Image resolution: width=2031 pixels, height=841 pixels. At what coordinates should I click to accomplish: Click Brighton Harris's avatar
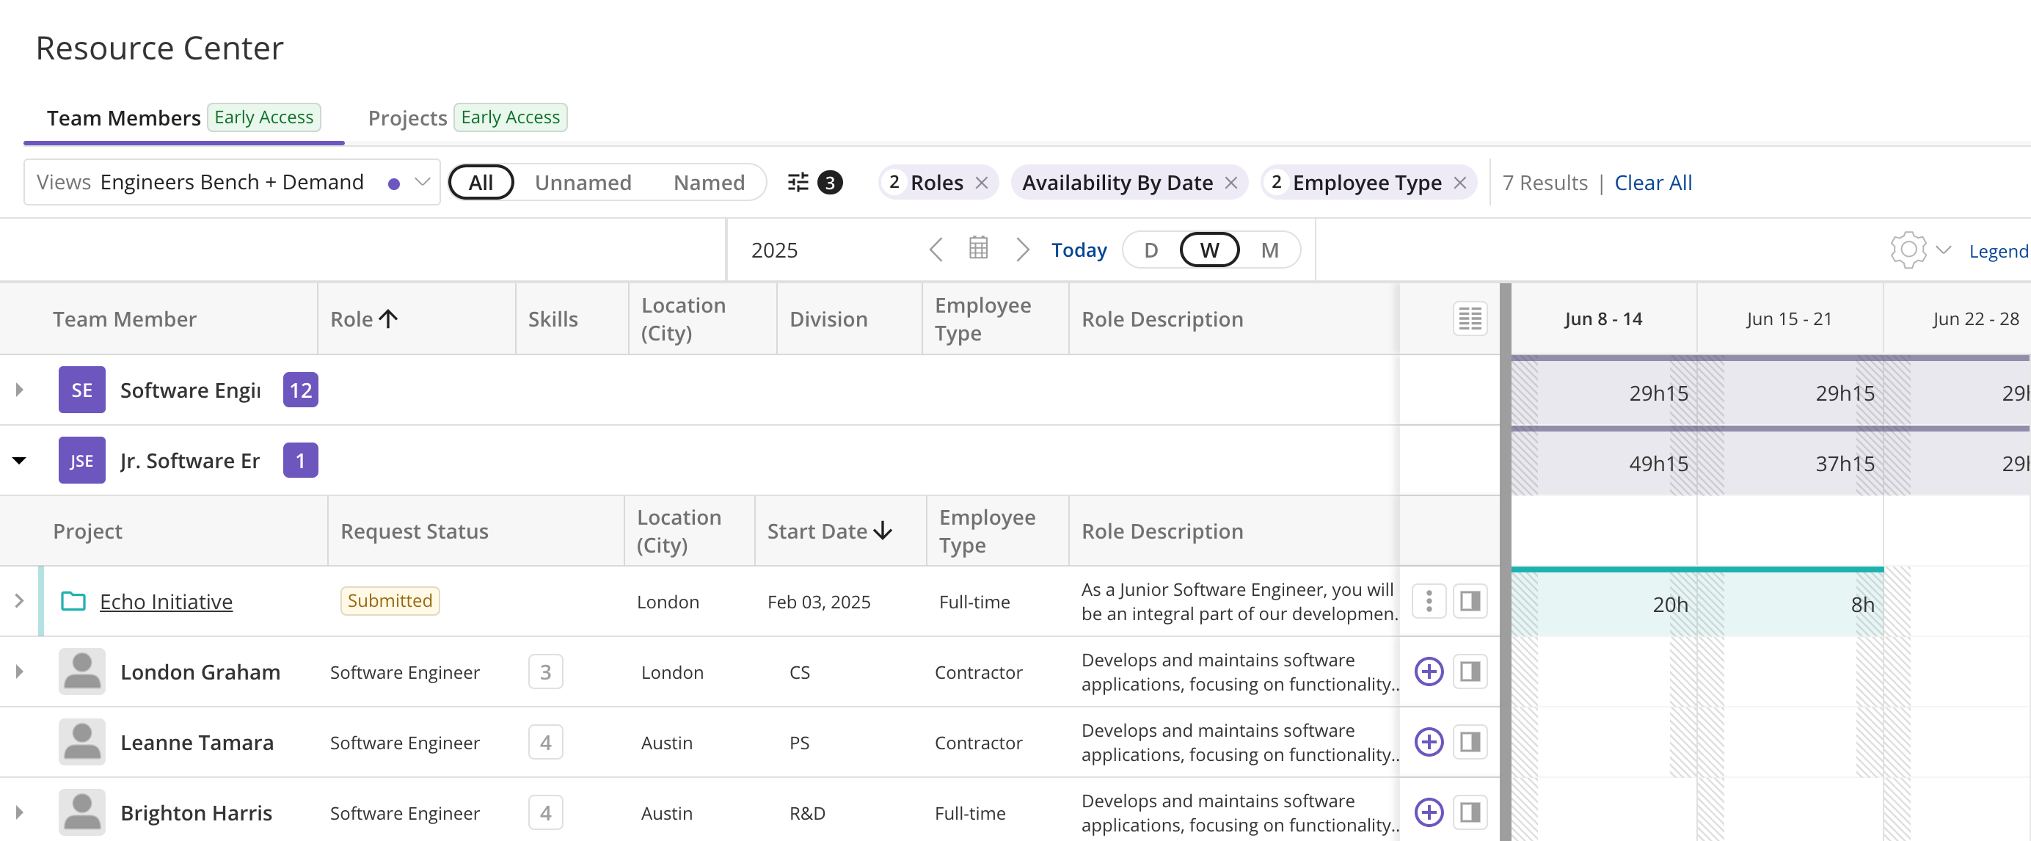coord(82,812)
